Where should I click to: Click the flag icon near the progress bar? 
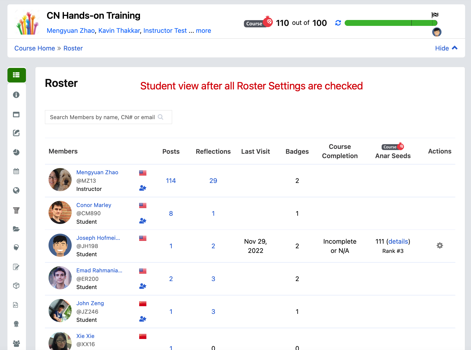point(435,15)
